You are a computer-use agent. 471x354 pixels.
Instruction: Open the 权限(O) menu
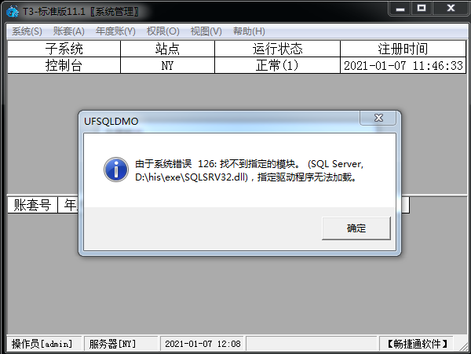(162, 31)
